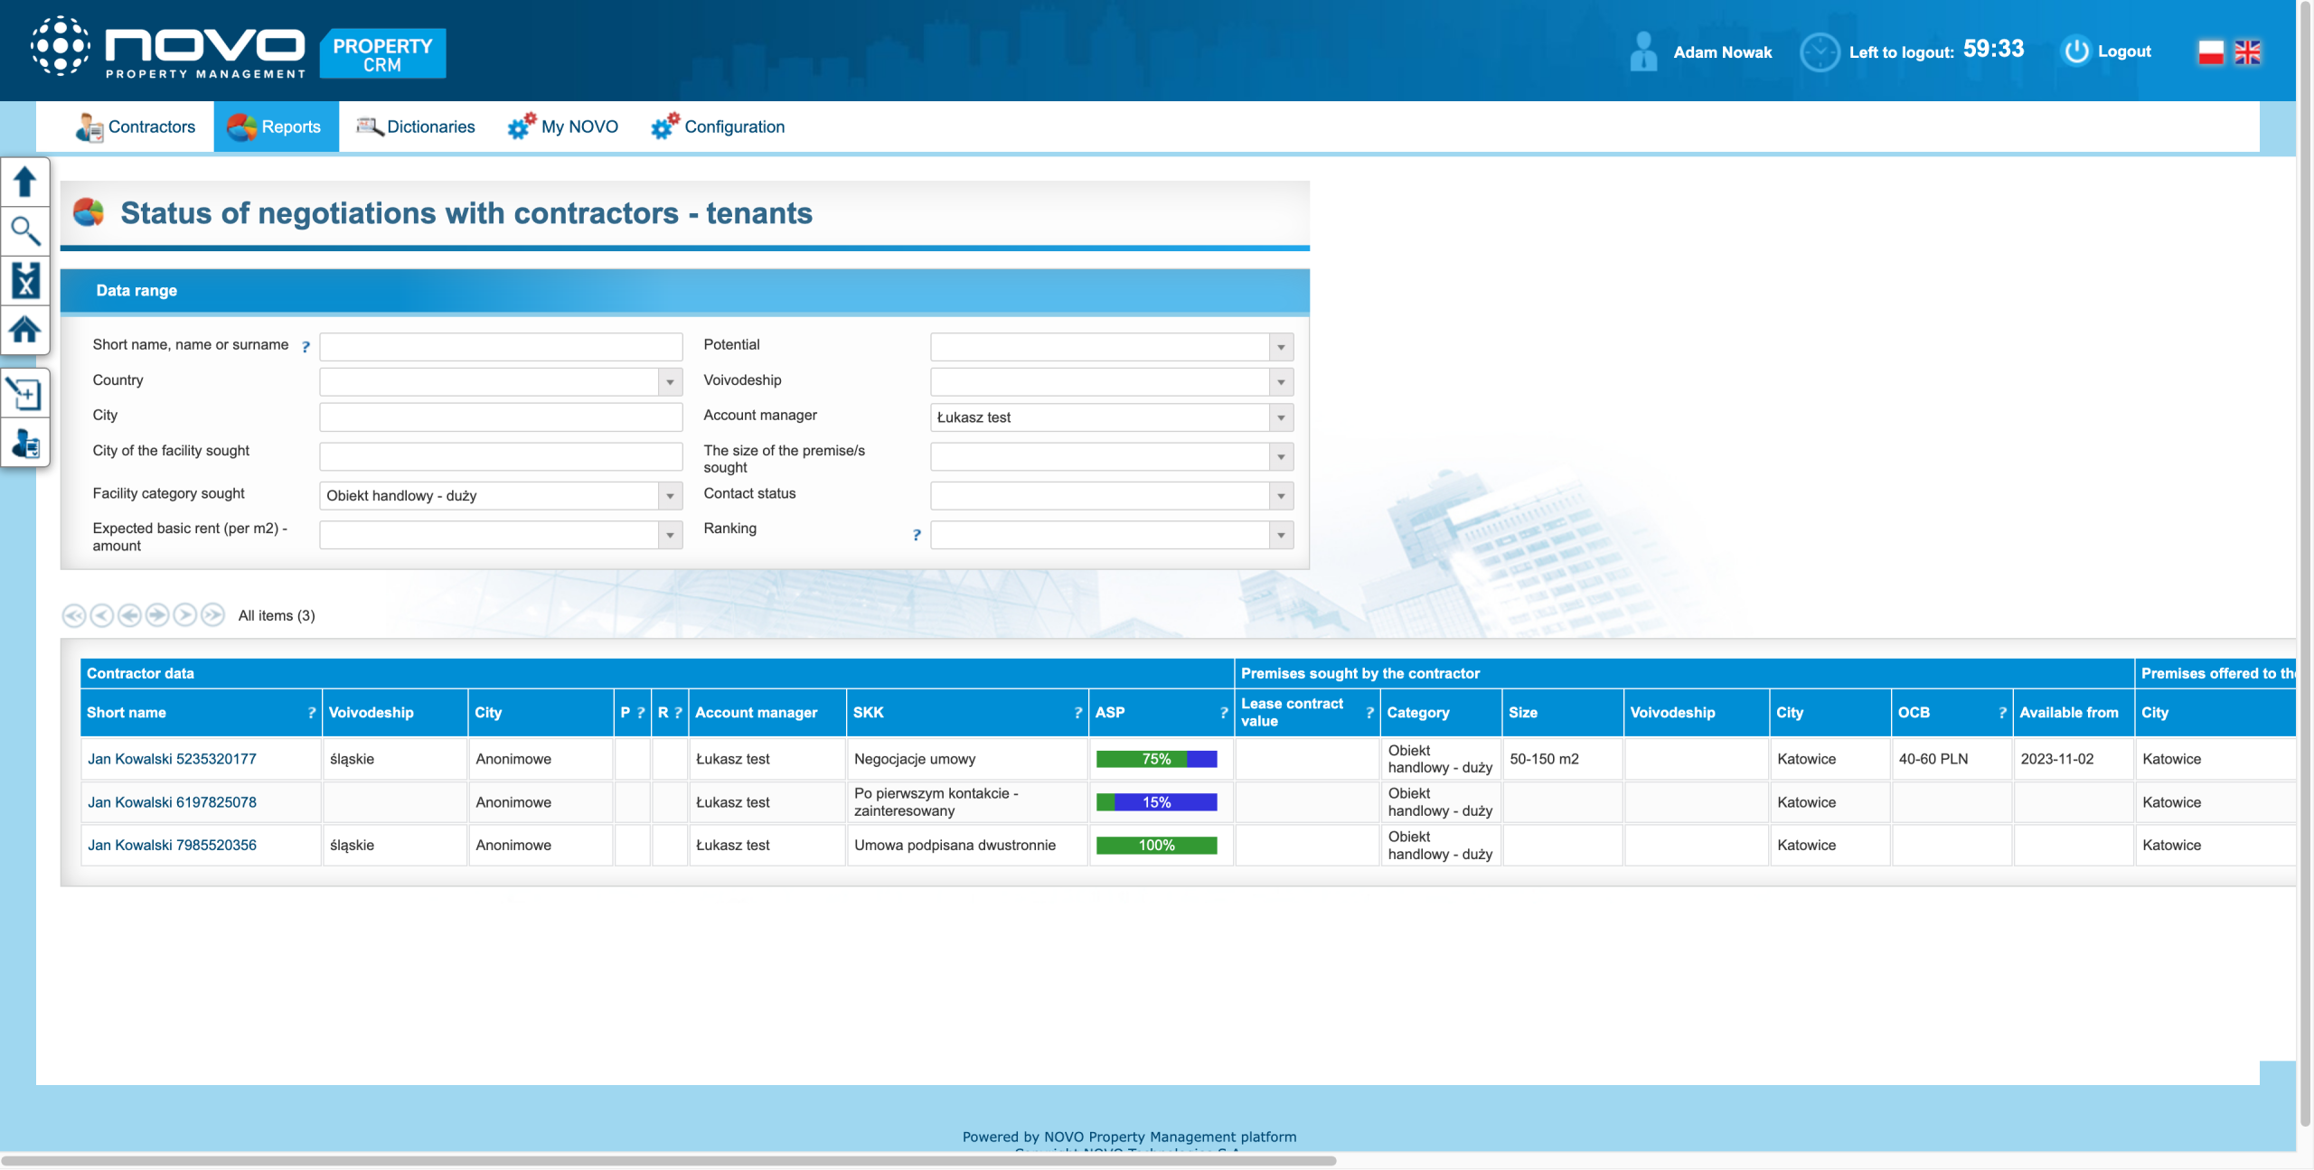
Task: Open the Contractors menu tab
Action: coord(136,126)
